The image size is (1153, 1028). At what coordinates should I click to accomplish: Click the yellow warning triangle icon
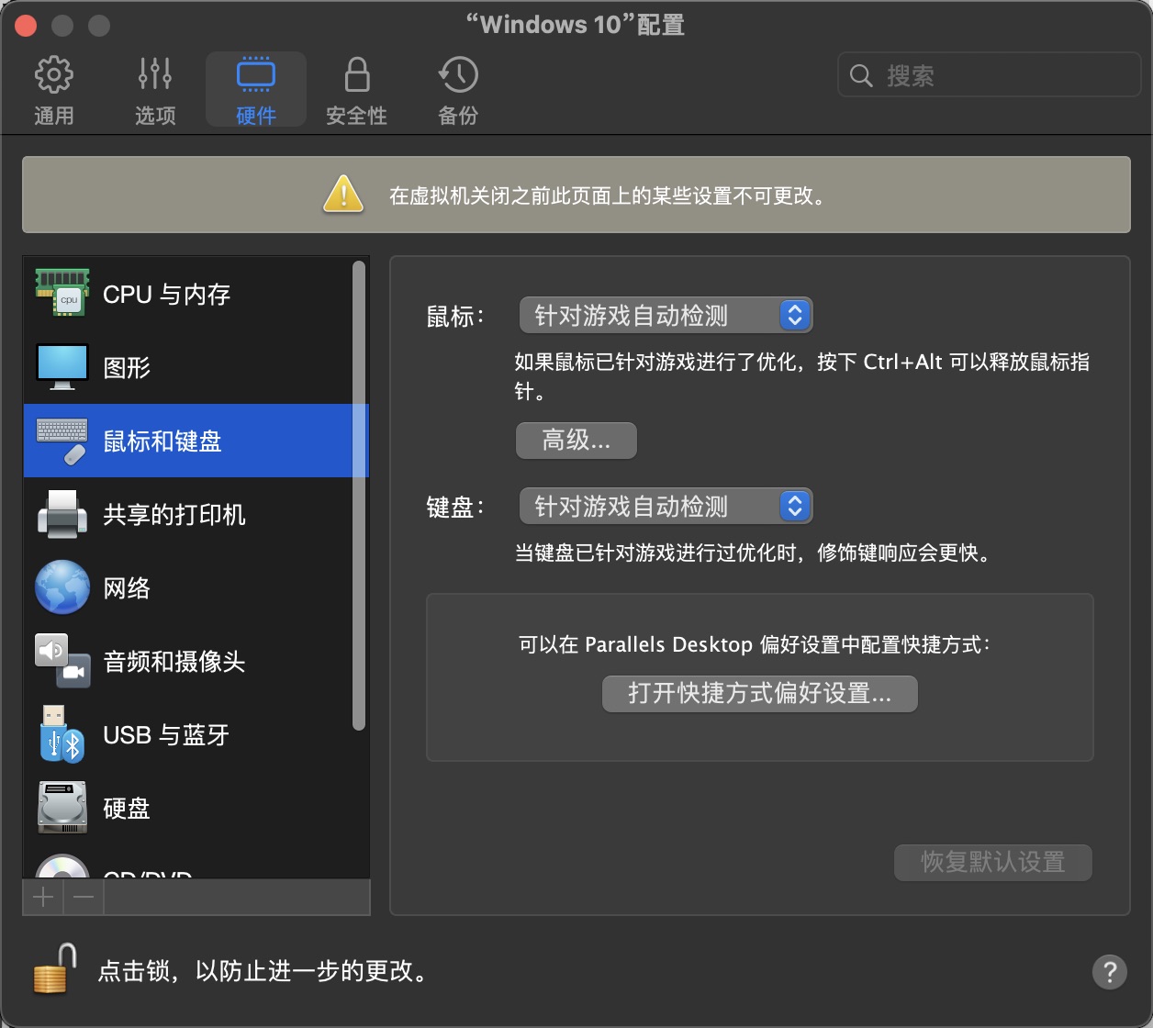coord(343,195)
